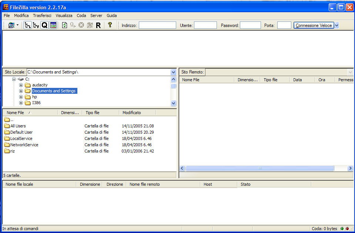The height and width of the screenshot is (233, 355).
Task: Expand the audacity folder node
Action: 21,85
